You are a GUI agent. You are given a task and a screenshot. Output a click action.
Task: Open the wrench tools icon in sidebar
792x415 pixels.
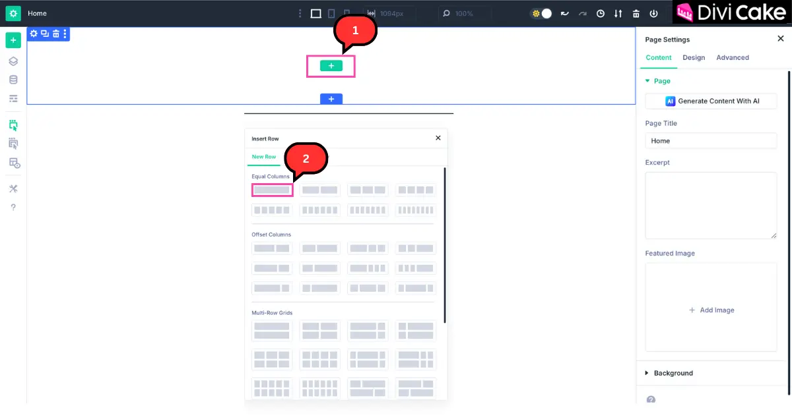[13, 188]
